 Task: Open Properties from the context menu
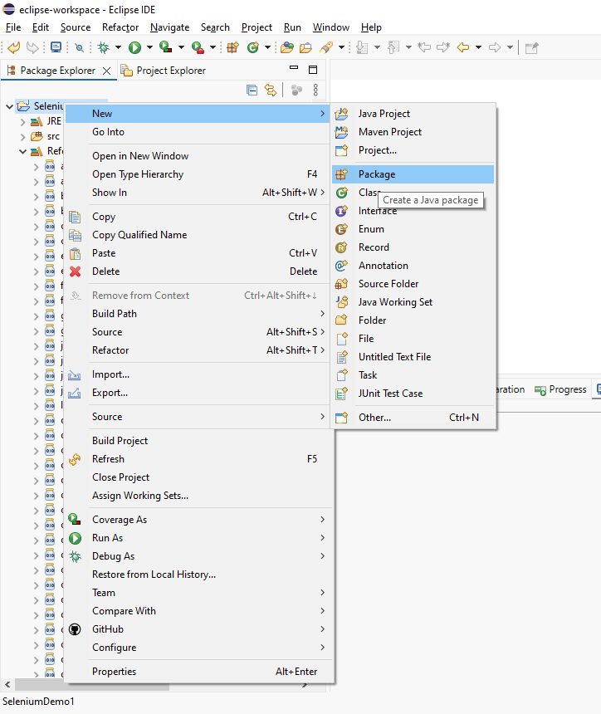pos(198,672)
